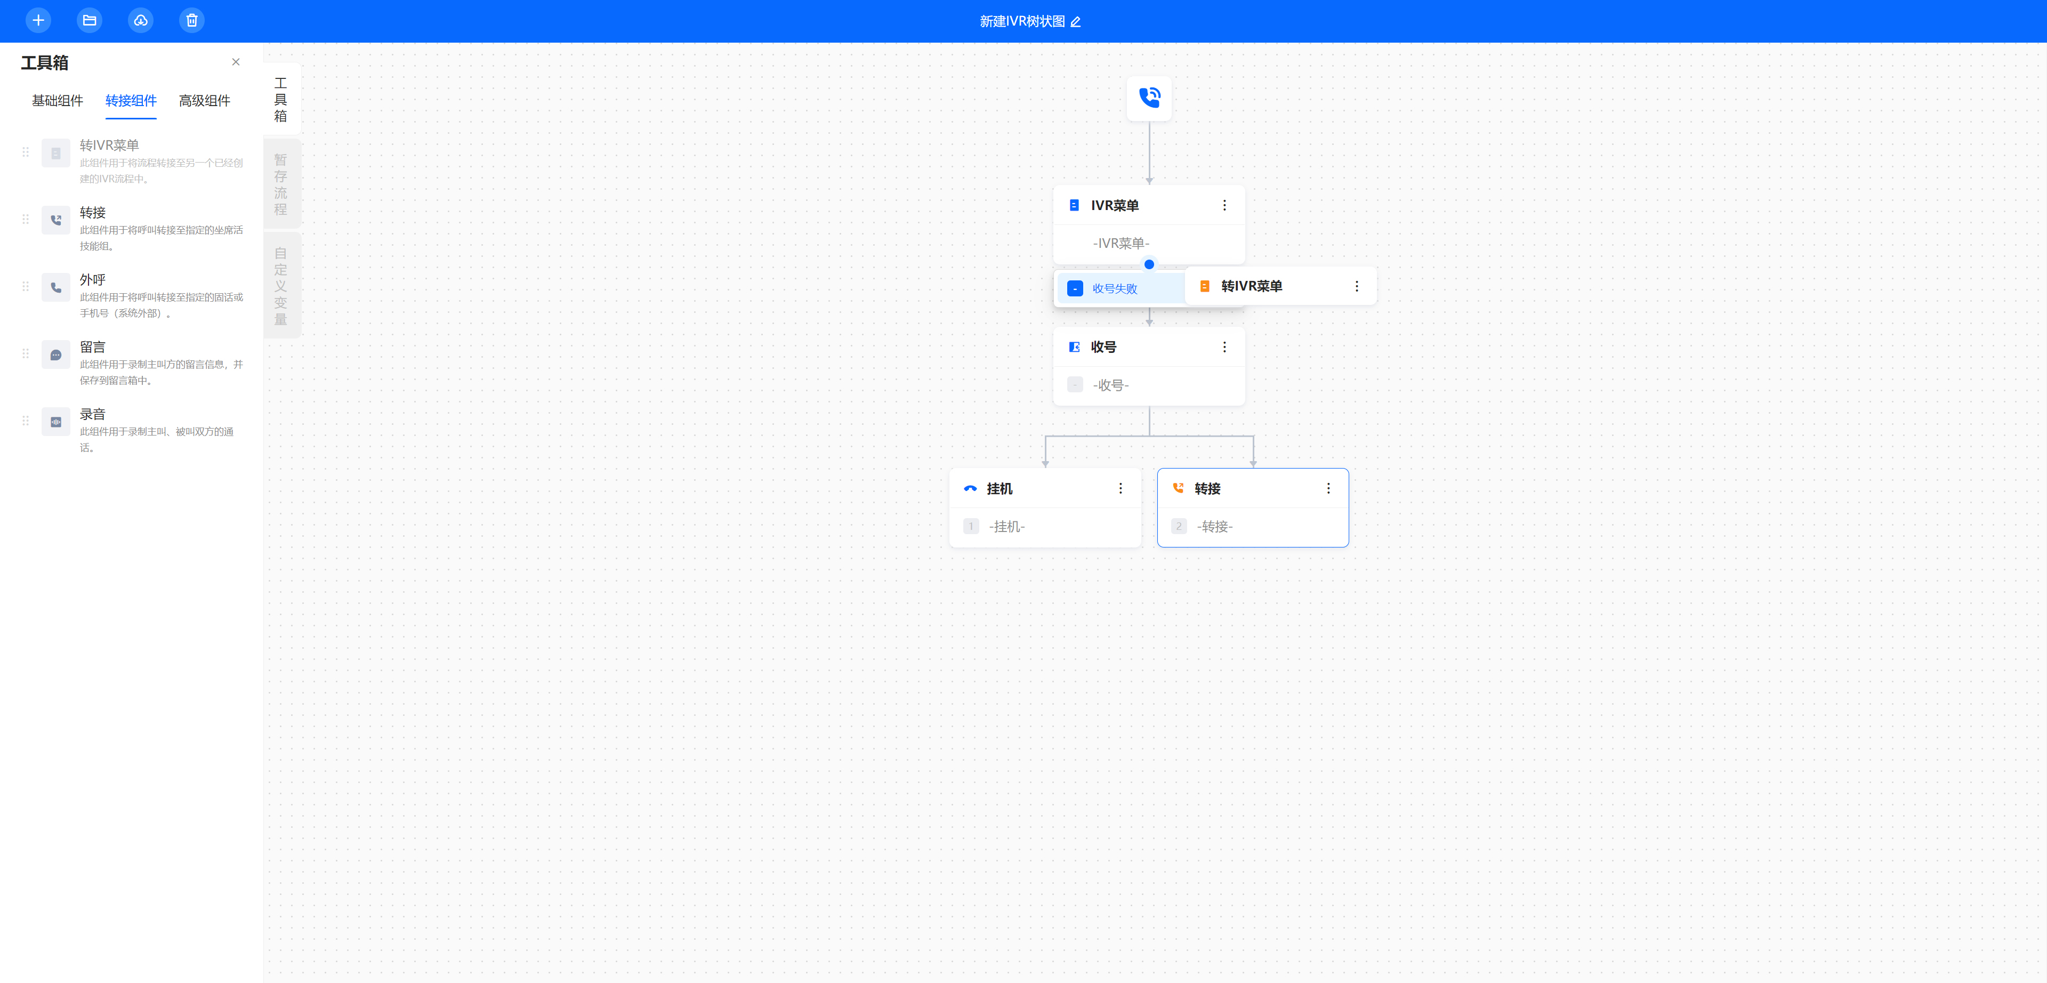Click the blue IVR菜单 node icon
2047x983 pixels.
pyautogui.click(x=1074, y=205)
